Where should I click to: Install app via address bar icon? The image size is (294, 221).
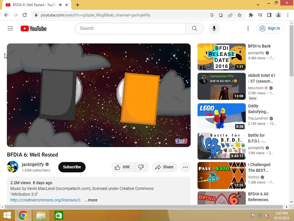coord(221,15)
